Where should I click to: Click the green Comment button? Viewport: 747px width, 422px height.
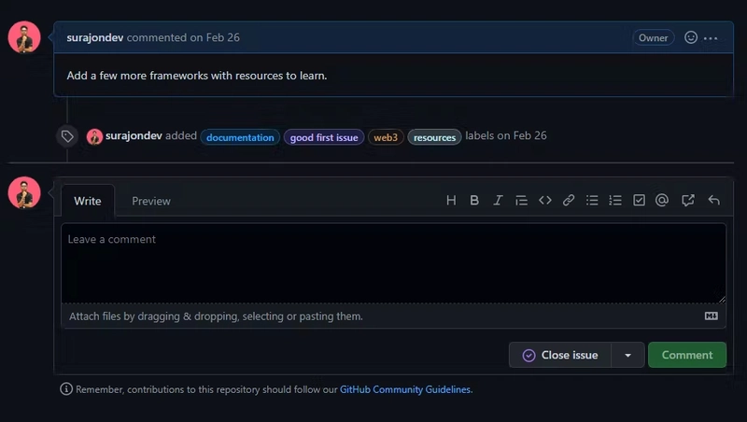687,355
